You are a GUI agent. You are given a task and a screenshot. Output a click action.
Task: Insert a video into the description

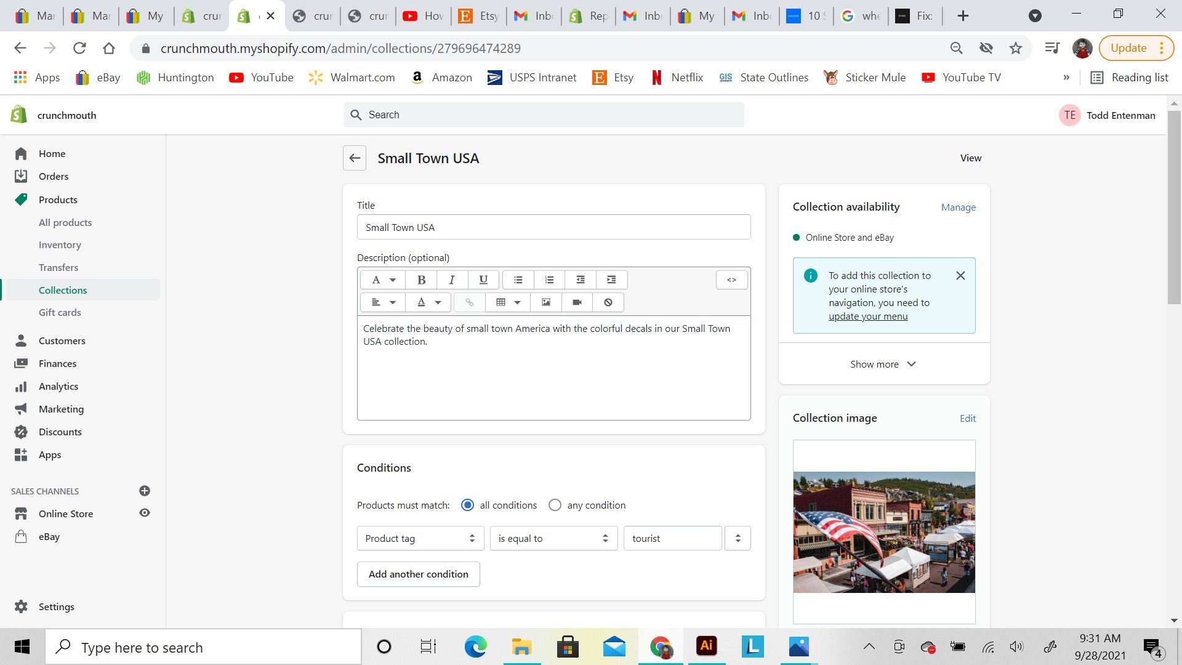click(577, 302)
